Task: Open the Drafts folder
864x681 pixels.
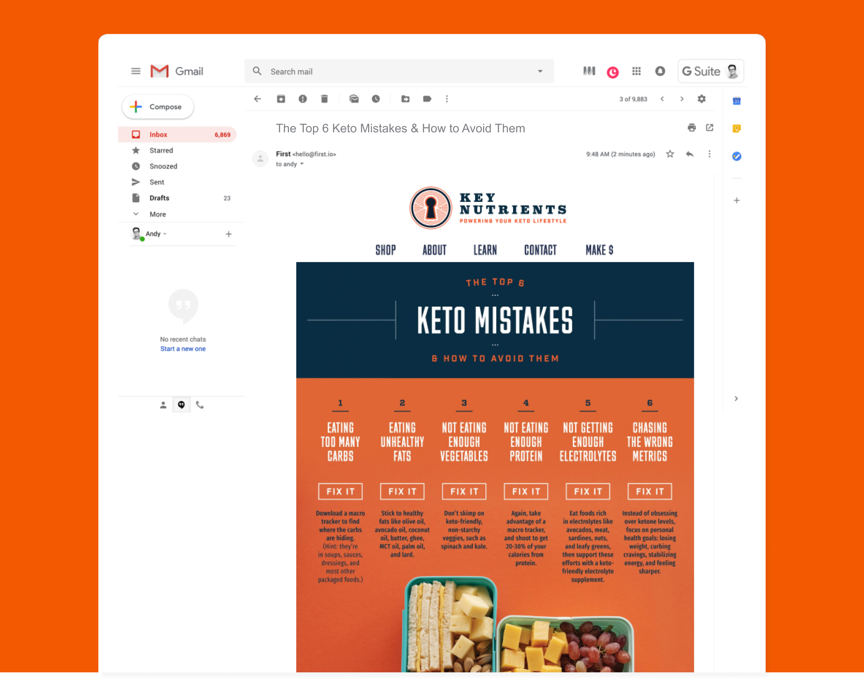Action: [x=159, y=198]
